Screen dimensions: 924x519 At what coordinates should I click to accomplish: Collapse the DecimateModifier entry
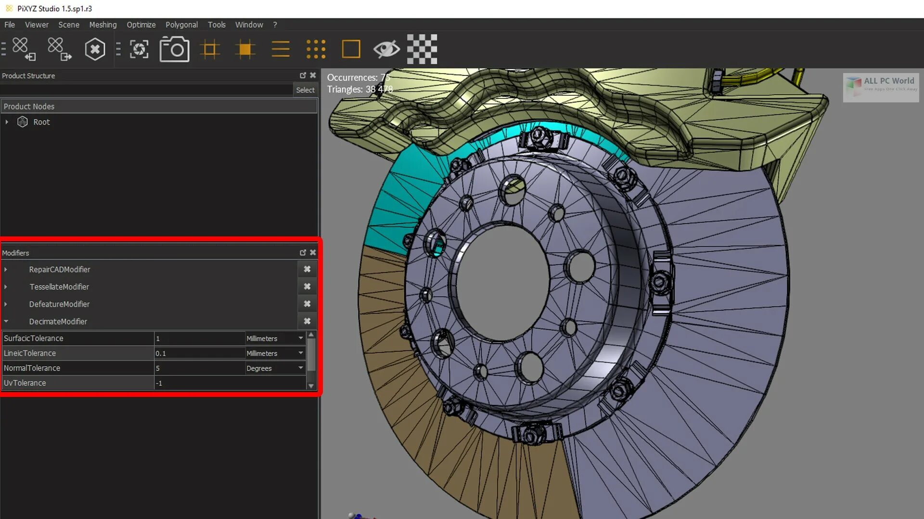point(6,321)
